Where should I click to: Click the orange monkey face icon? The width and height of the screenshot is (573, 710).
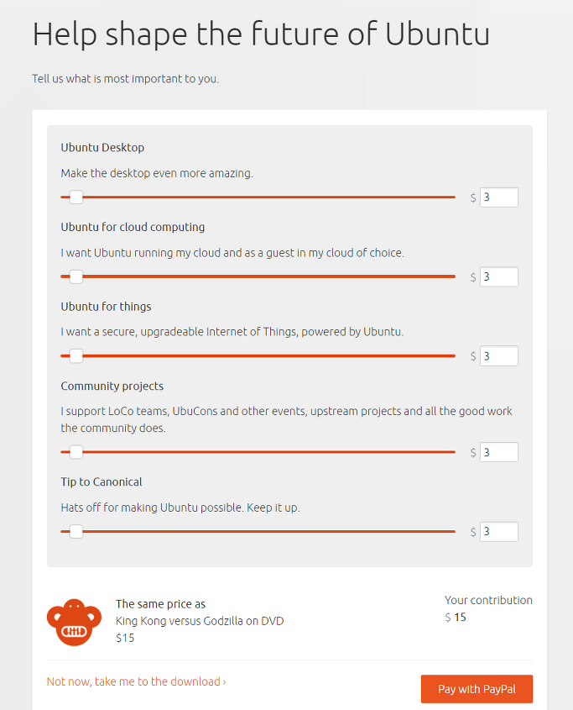click(74, 622)
